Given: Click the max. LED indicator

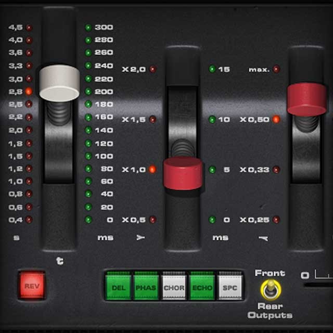Looking at the screenshot, I should coord(276,69).
